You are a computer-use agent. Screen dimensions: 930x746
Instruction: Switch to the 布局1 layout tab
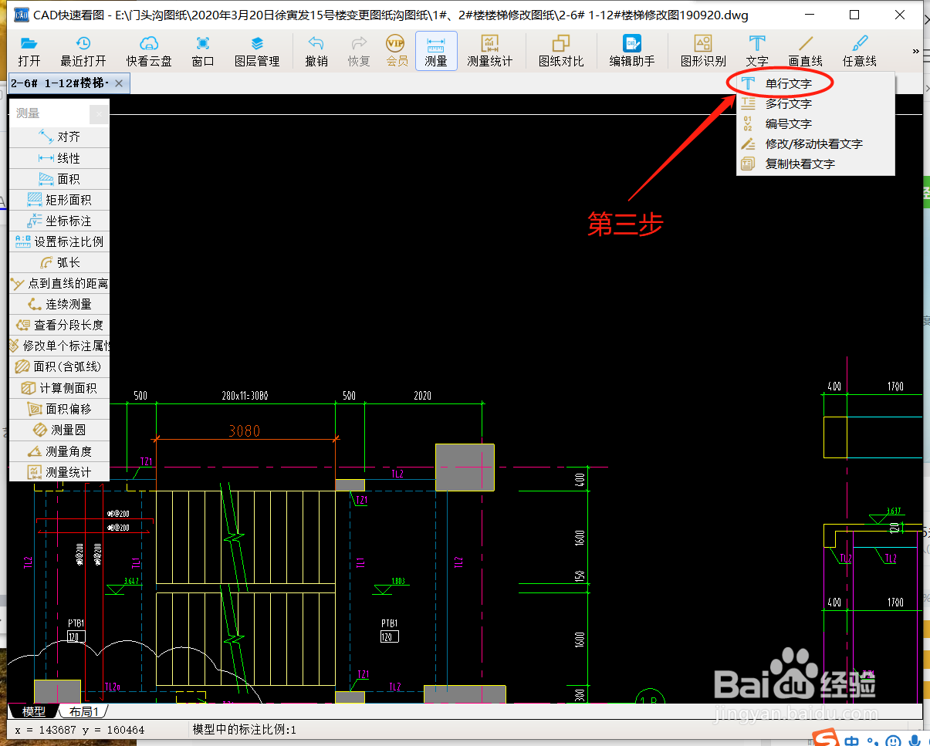tap(81, 711)
